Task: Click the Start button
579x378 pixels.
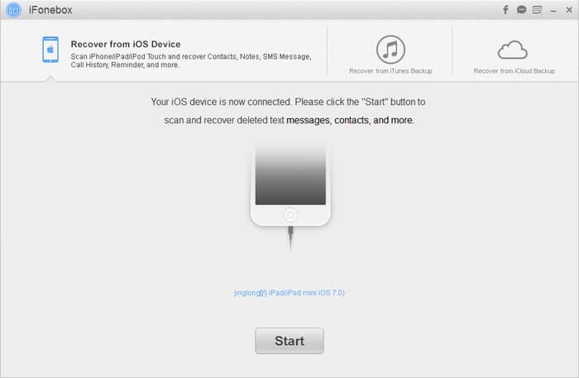Action: coord(289,341)
